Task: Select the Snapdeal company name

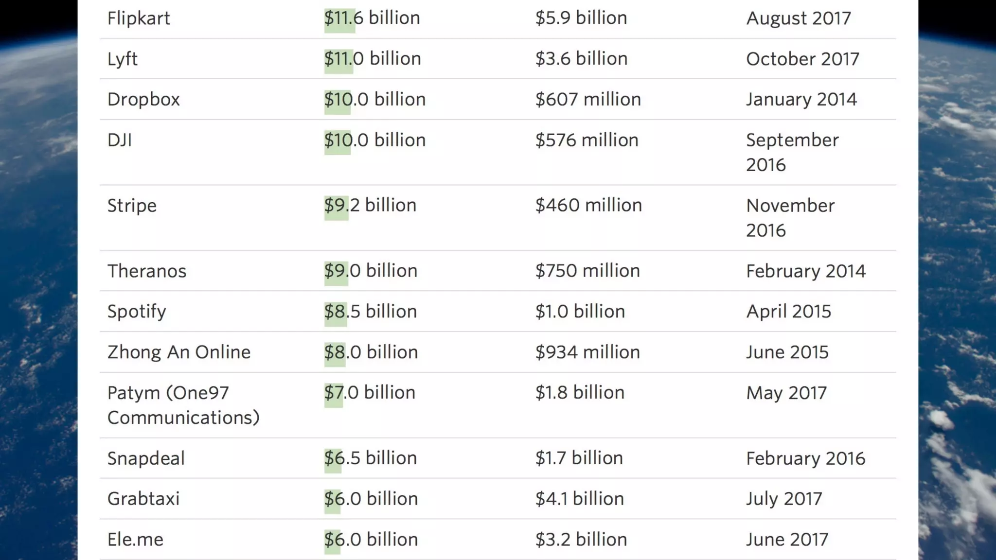Action: [x=146, y=458]
